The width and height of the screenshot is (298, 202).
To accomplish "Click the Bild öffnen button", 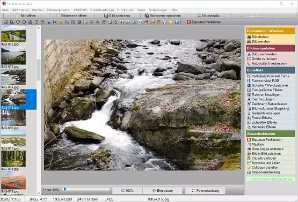I will (x=26, y=16).
